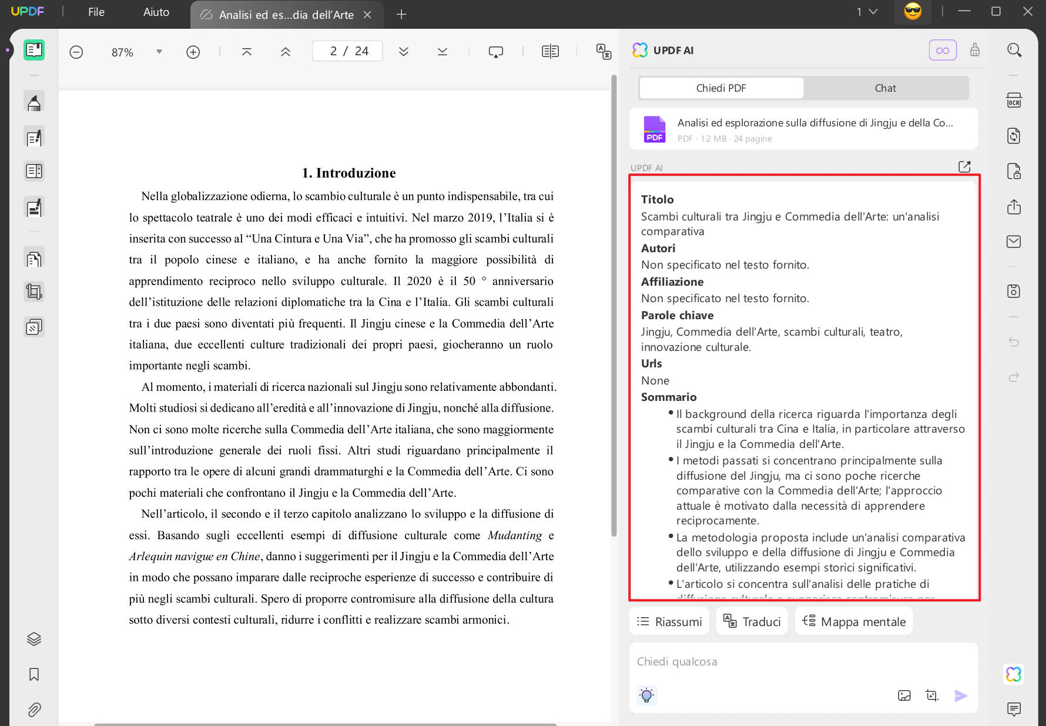Switch to the Chiedi PDF tab
The image size is (1046, 726).
[x=721, y=88]
